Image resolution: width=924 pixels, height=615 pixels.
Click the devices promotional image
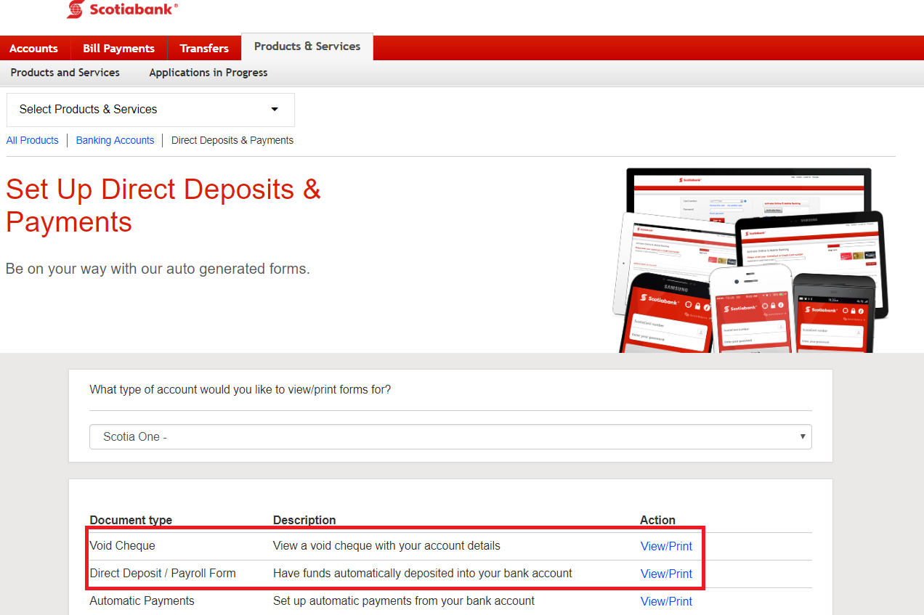749,261
